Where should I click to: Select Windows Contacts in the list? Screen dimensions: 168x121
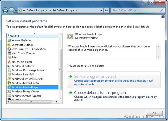pos(23,66)
